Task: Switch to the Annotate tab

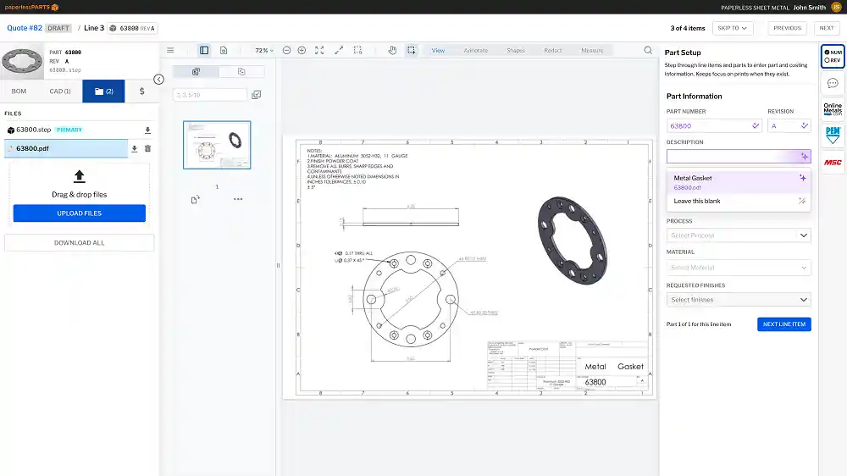Action: coord(475,51)
